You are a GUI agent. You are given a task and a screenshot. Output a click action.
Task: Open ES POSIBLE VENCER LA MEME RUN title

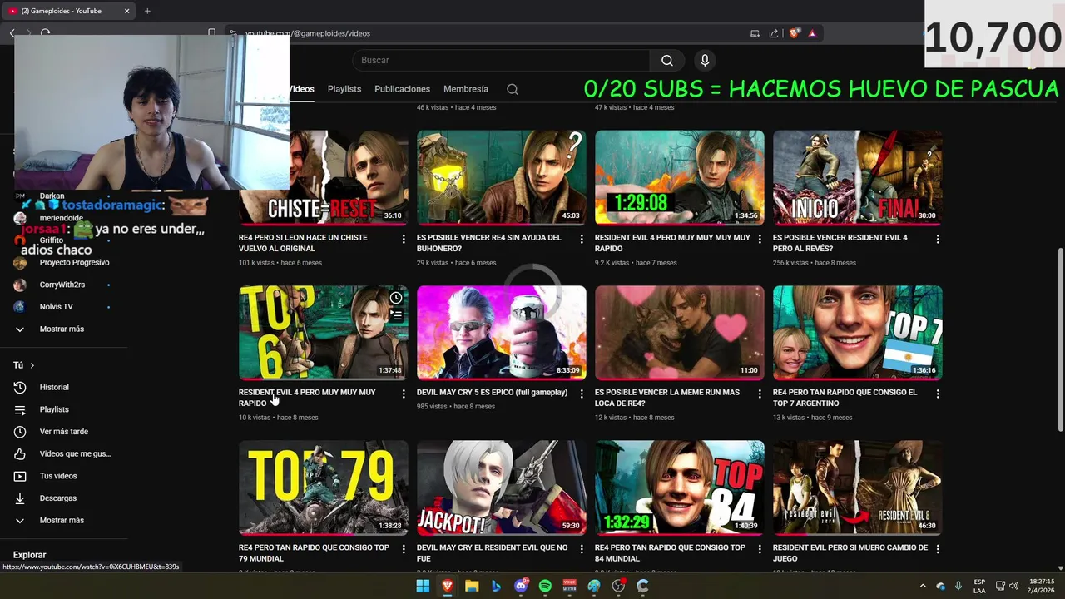667,398
